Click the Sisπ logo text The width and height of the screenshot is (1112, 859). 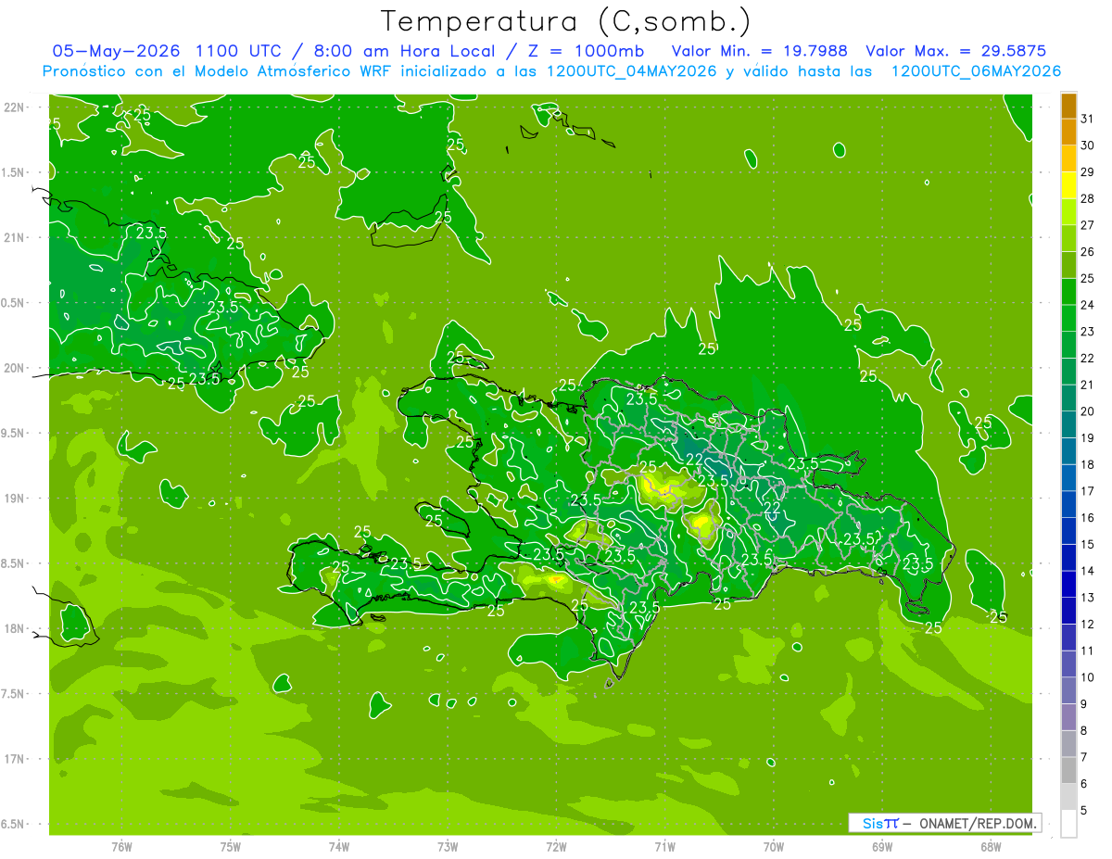[879, 823]
